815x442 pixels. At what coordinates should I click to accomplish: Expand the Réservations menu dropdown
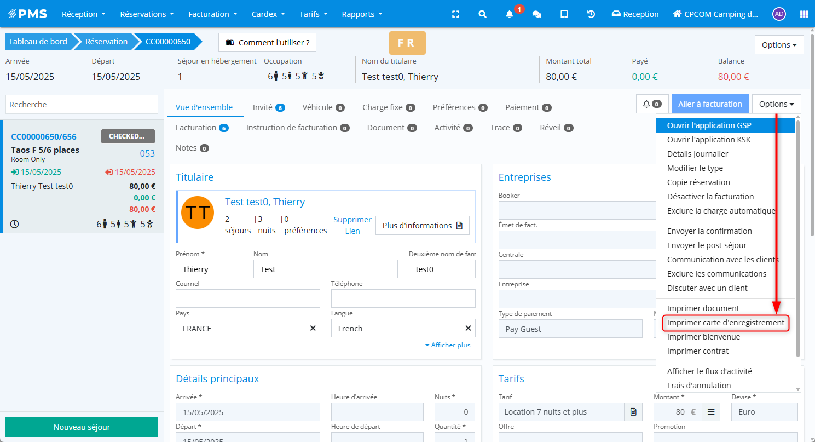[147, 14]
